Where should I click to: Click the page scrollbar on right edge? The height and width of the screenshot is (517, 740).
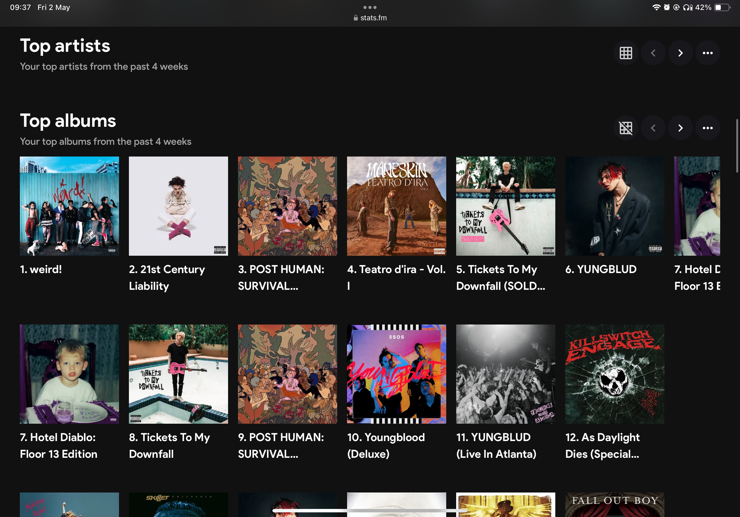(x=738, y=146)
